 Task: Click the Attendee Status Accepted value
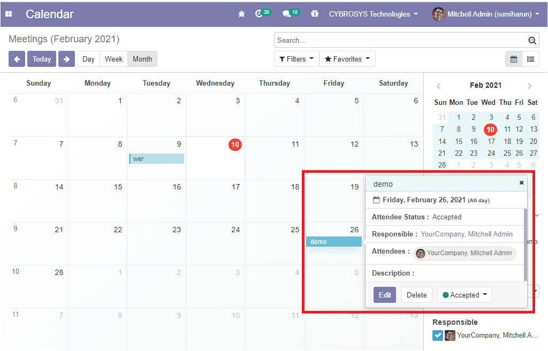pos(447,217)
